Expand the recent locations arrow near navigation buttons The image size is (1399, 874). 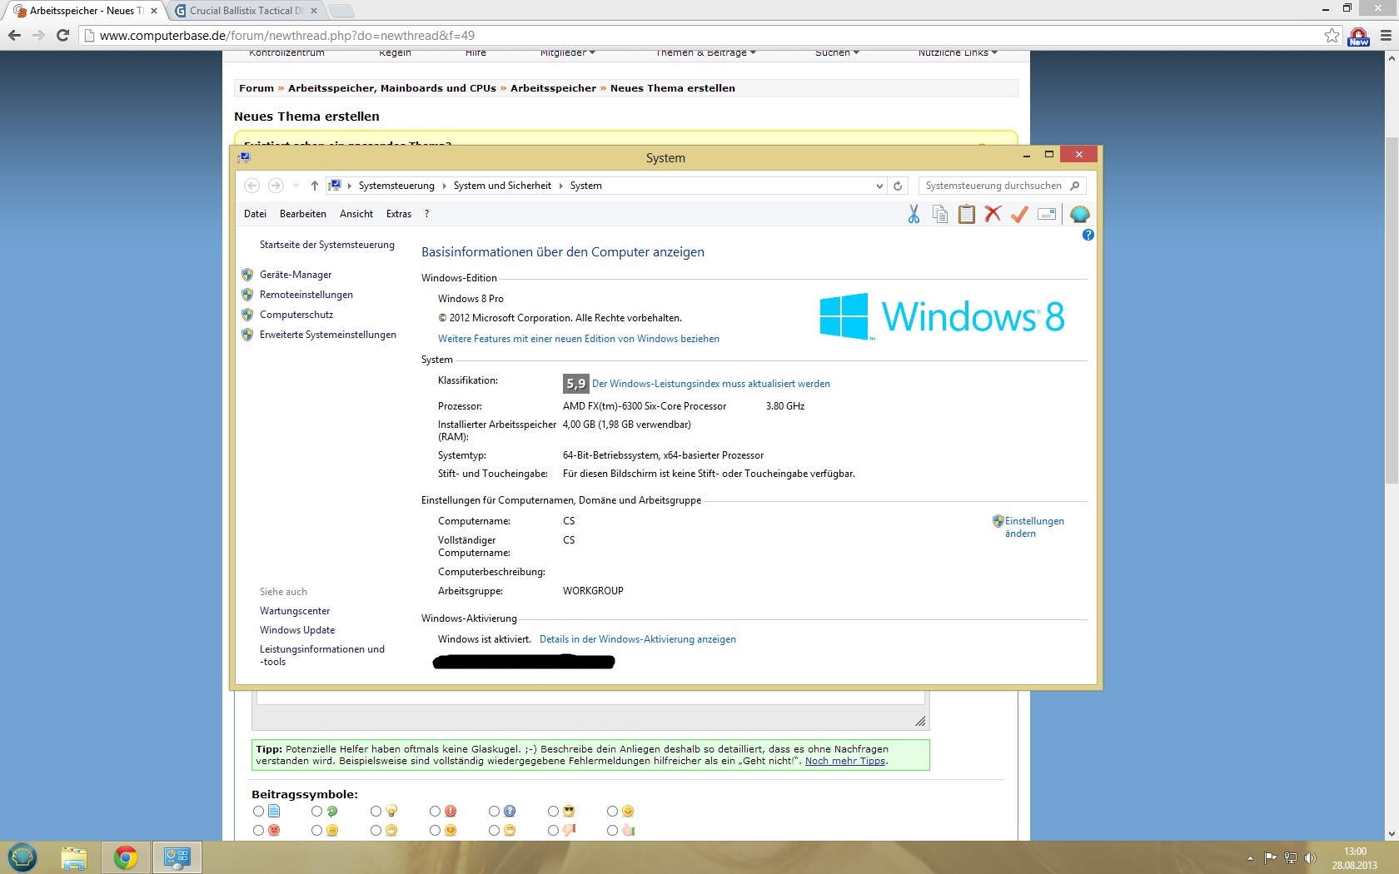point(296,186)
